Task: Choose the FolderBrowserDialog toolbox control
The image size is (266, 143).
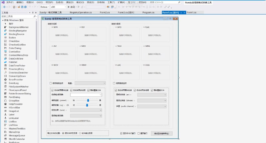Action: (20, 94)
